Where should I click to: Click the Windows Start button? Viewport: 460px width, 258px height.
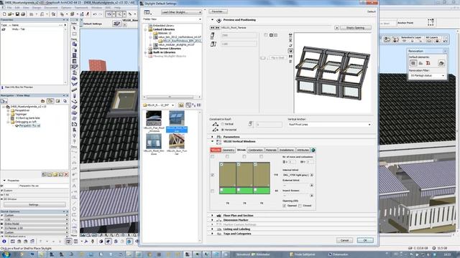pyautogui.click(x=5, y=254)
